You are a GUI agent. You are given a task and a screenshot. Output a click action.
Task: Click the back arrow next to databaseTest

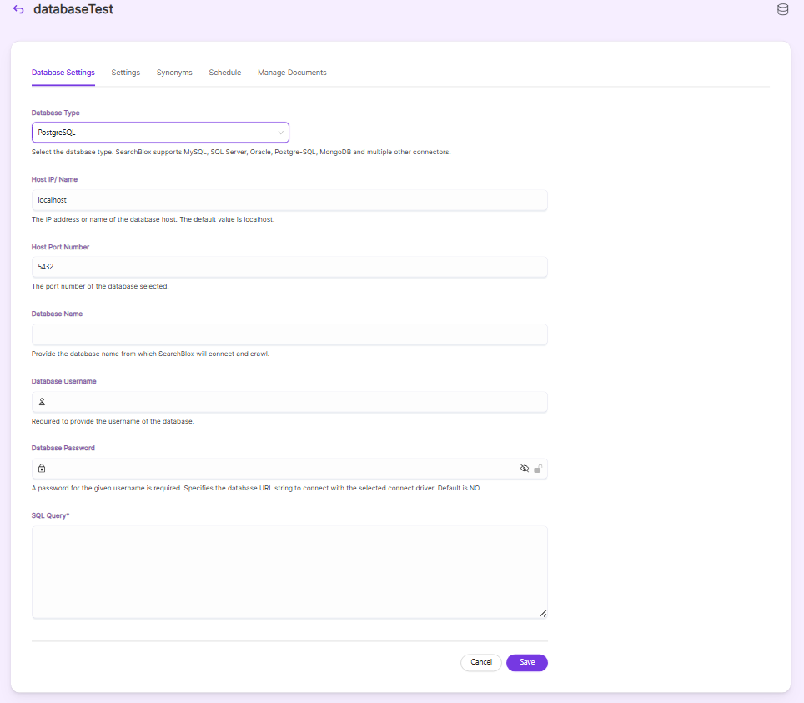(x=18, y=9)
